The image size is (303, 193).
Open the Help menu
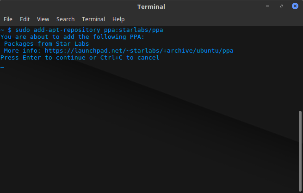click(118, 19)
